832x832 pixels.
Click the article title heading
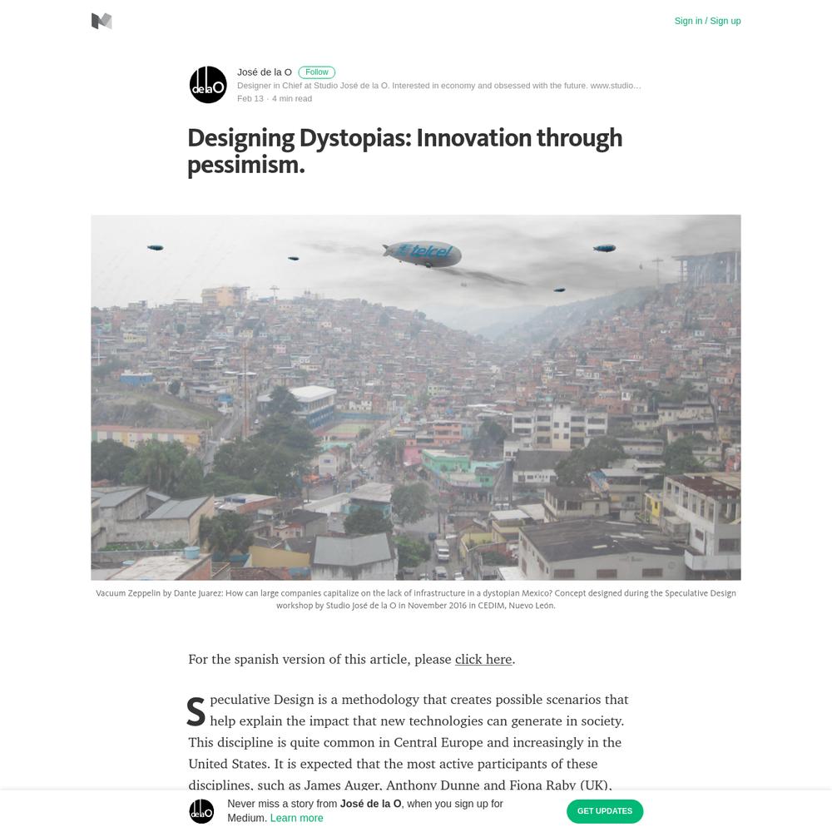404,151
